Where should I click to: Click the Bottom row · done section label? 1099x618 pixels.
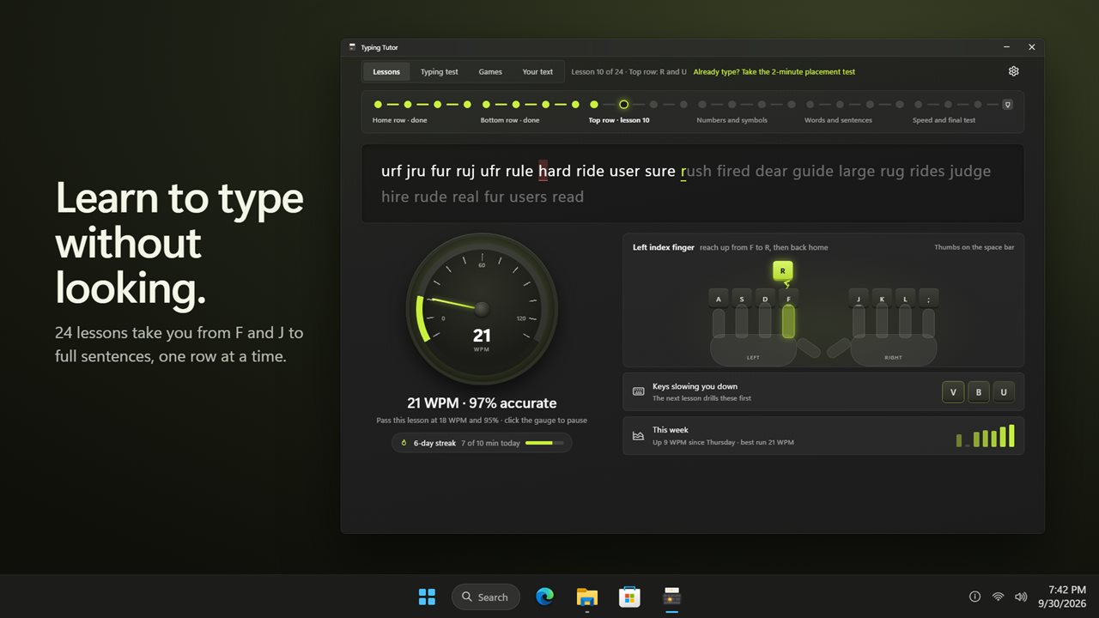(x=510, y=120)
